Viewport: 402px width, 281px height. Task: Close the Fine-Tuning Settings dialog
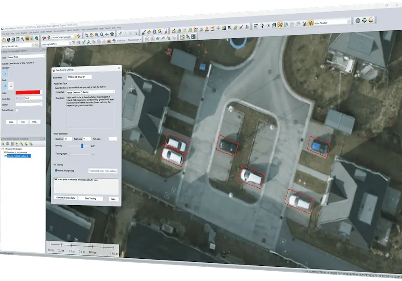[119, 68]
